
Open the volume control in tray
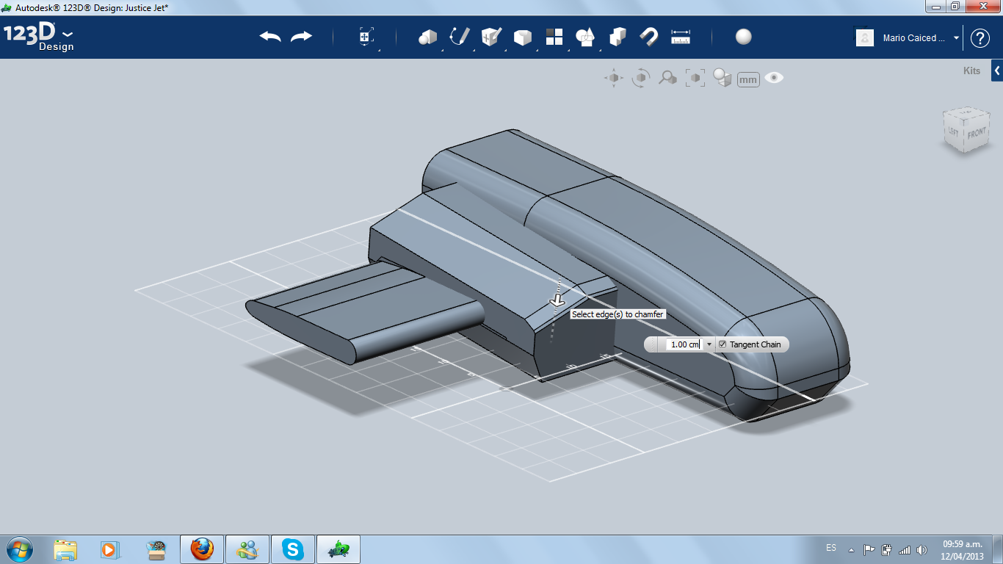click(x=922, y=549)
